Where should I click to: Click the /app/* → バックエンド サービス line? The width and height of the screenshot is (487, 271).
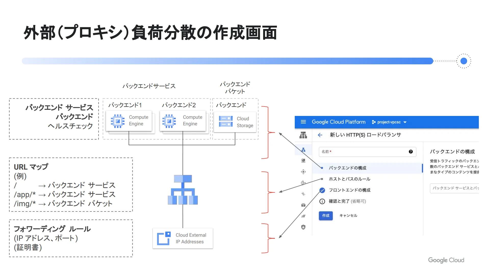click(65, 194)
